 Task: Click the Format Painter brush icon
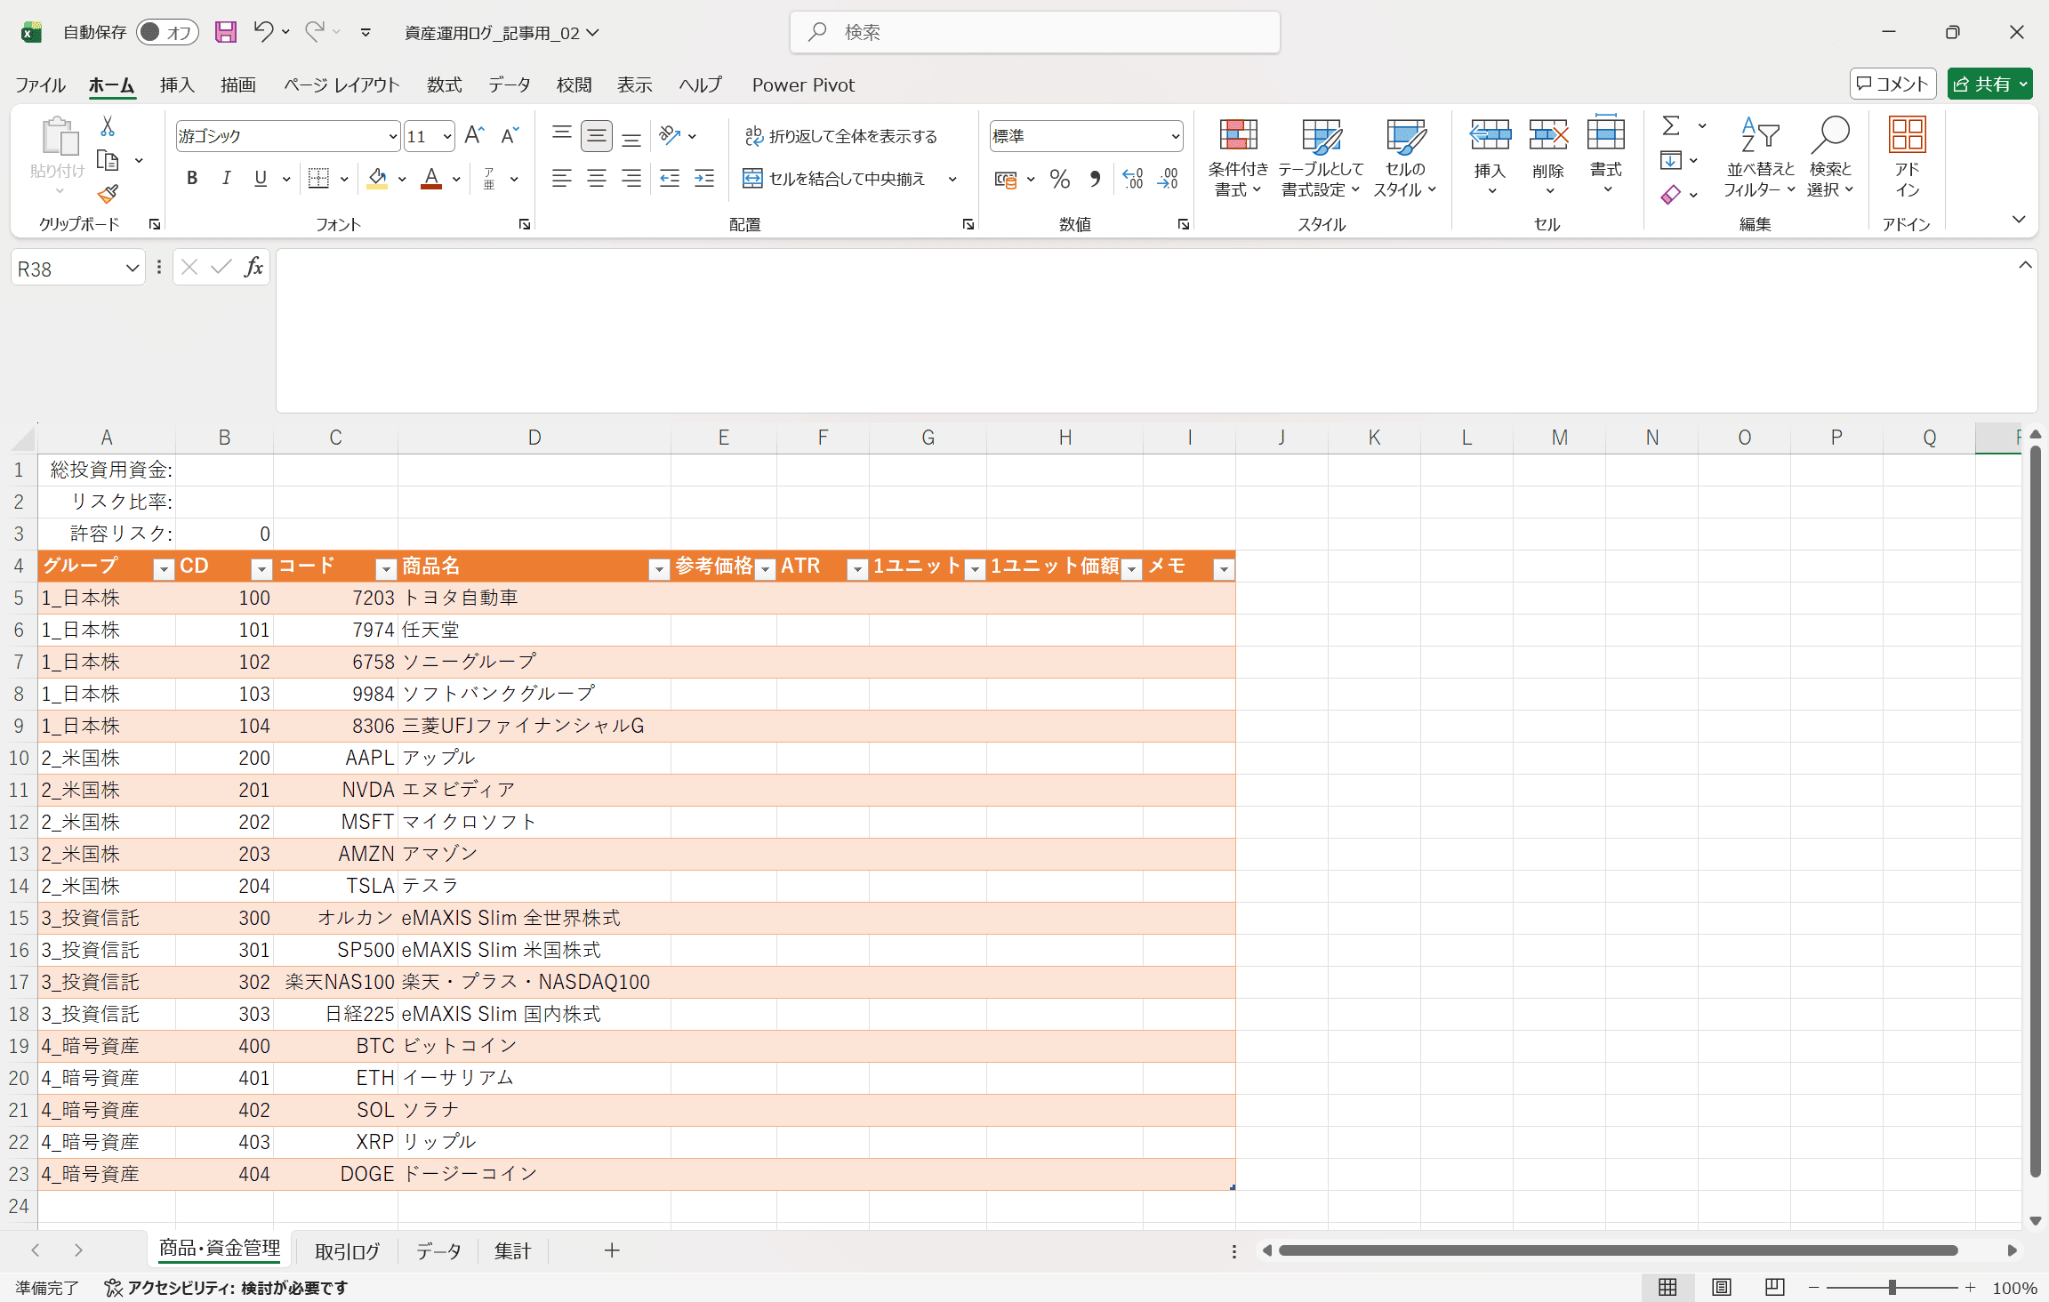coord(108,194)
